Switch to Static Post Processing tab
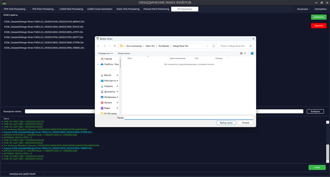 point(128,9)
